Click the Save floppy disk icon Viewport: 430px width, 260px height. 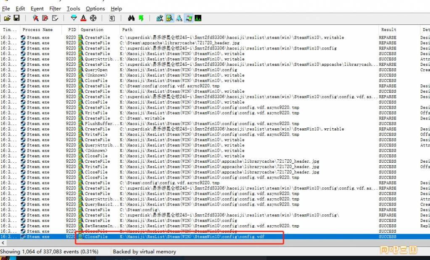pyautogui.click(x=17, y=18)
